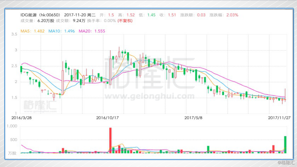Click the 2017/11/27 date axis label
297x167 pixels.
click(x=279, y=118)
